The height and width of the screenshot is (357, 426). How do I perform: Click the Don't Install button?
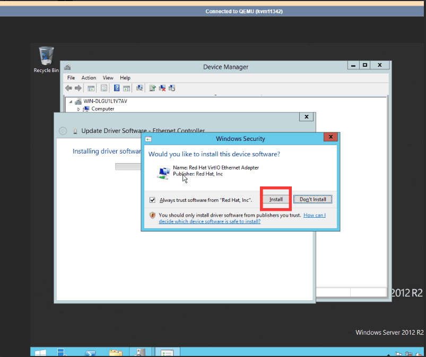(x=312, y=199)
